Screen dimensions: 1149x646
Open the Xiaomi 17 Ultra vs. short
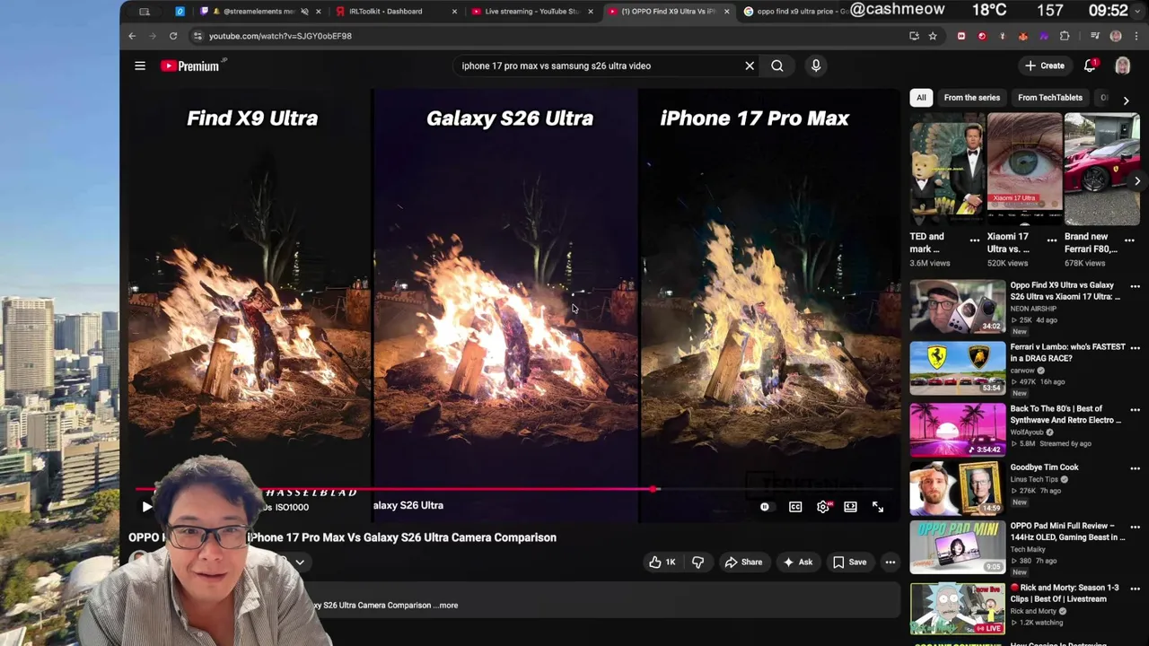point(1024,168)
